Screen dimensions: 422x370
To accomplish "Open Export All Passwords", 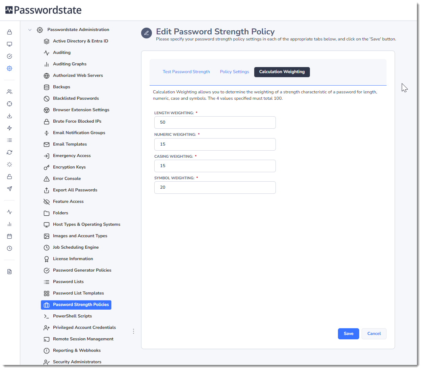I will (x=75, y=190).
